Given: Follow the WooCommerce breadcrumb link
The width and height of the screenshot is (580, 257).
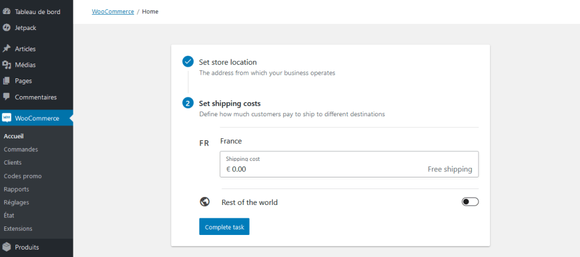Looking at the screenshot, I should point(113,12).
